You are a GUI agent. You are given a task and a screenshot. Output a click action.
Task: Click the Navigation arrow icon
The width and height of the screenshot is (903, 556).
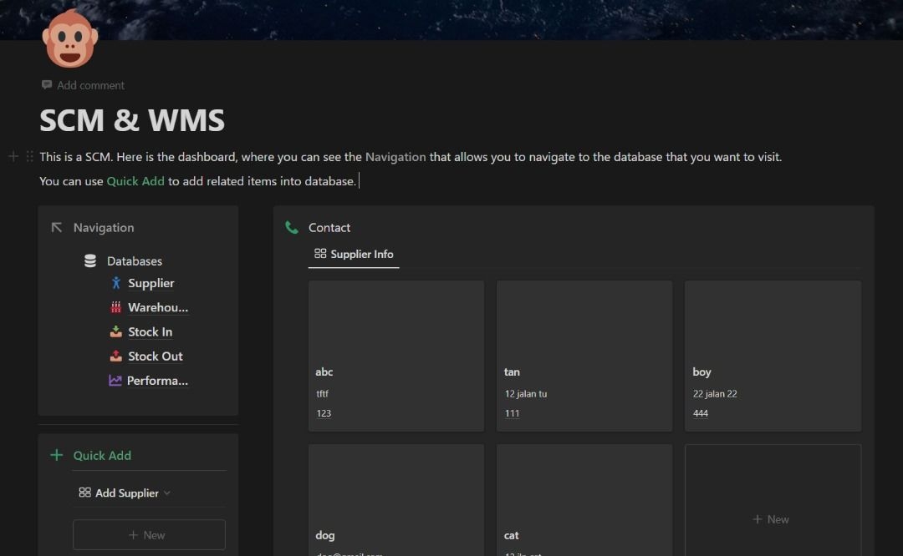pyautogui.click(x=57, y=228)
